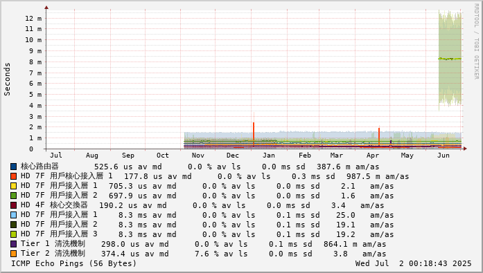
Task: Click the purple Tier 1 清洗機制 swatch
Action: point(14,244)
